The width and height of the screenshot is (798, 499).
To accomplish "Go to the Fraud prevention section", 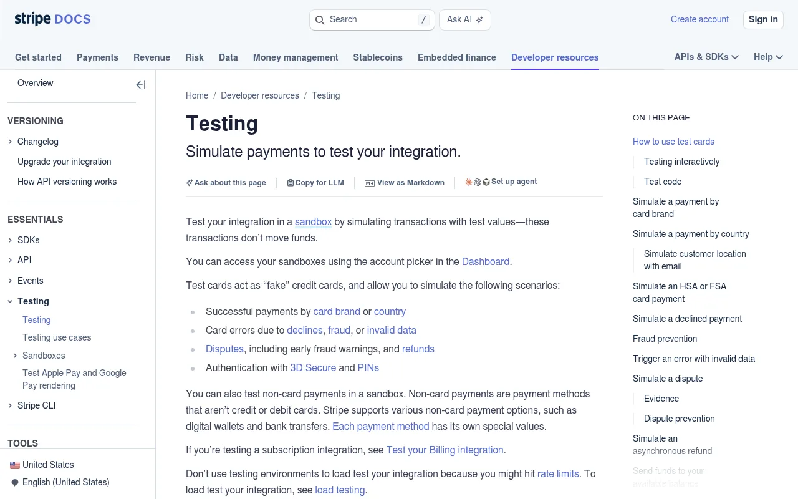I will point(665,339).
